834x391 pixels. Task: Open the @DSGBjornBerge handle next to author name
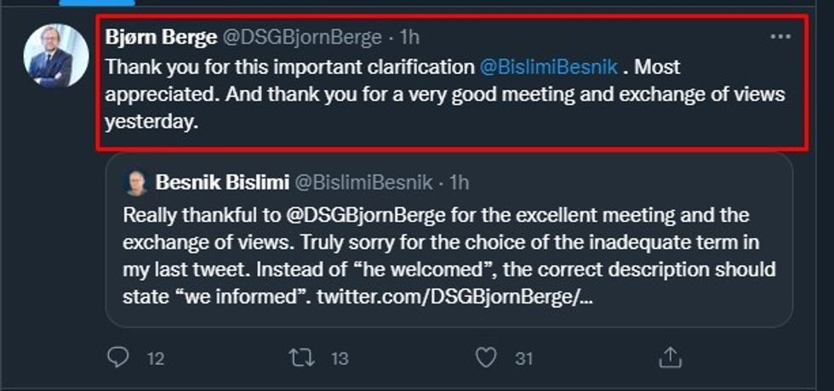[301, 37]
